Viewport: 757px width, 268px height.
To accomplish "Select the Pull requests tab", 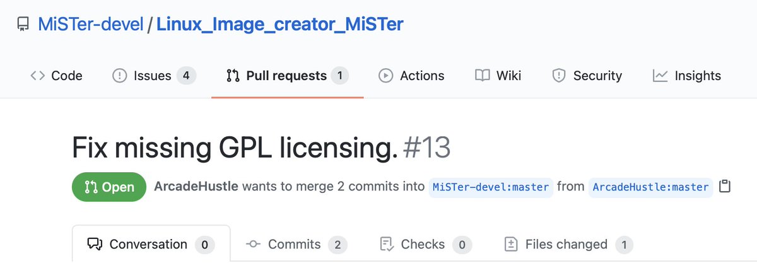I will pos(287,76).
